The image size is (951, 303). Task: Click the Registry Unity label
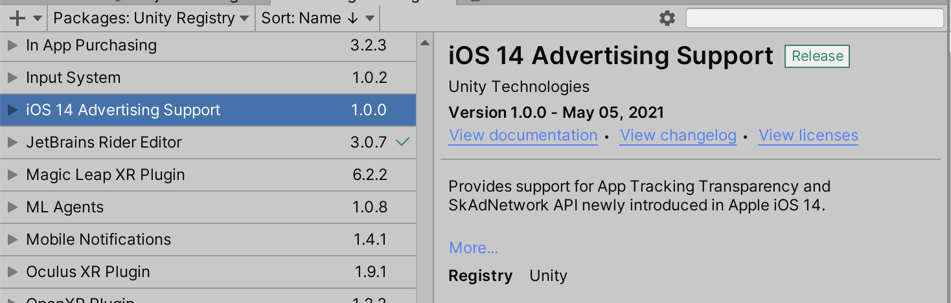(x=507, y=276)
